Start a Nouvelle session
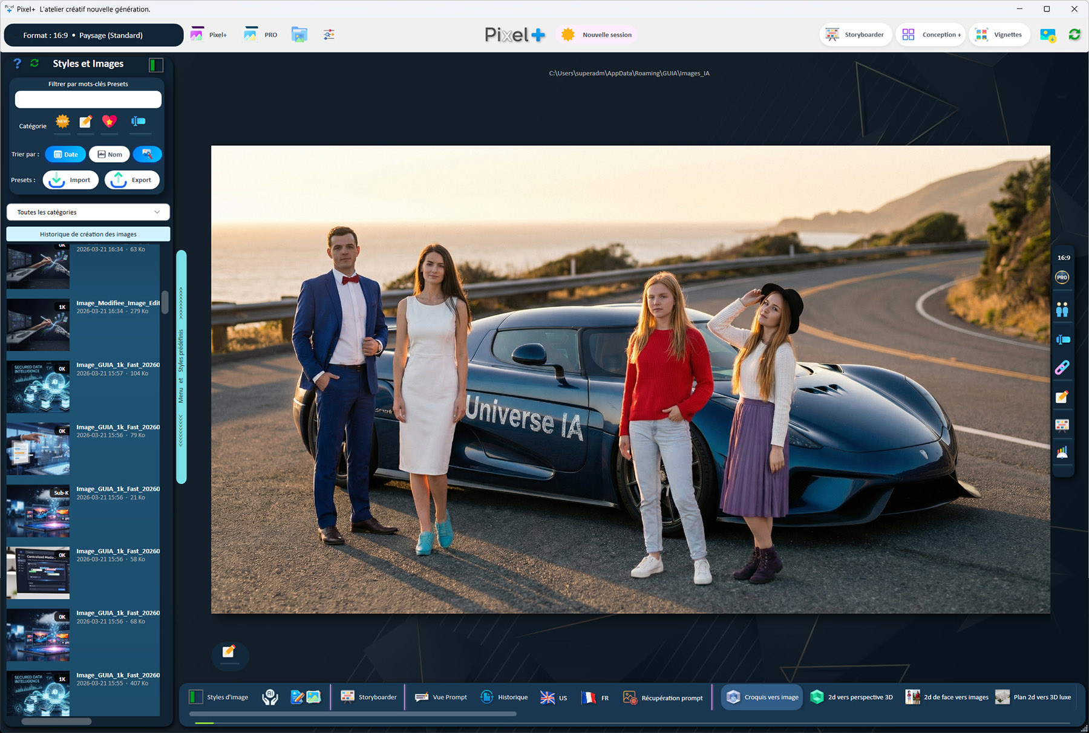This screenshot has height=733, width=1089. tap(597, 35)
